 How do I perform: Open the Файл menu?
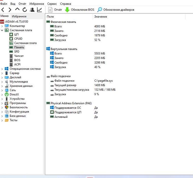4,4
